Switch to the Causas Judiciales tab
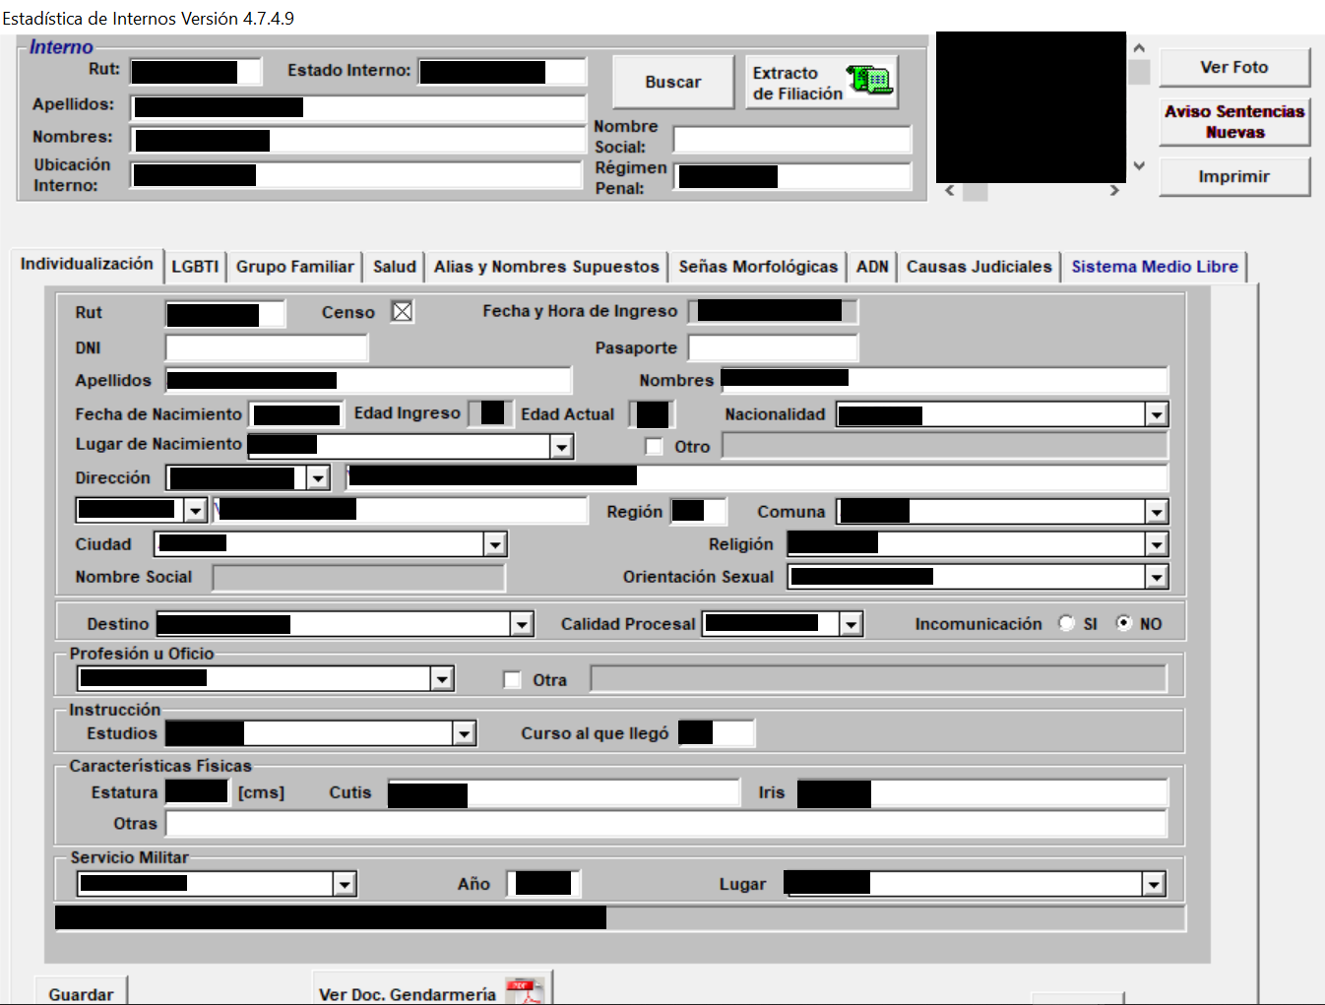The height and width of the screenshot is (1005, 1325). [978, 267]
